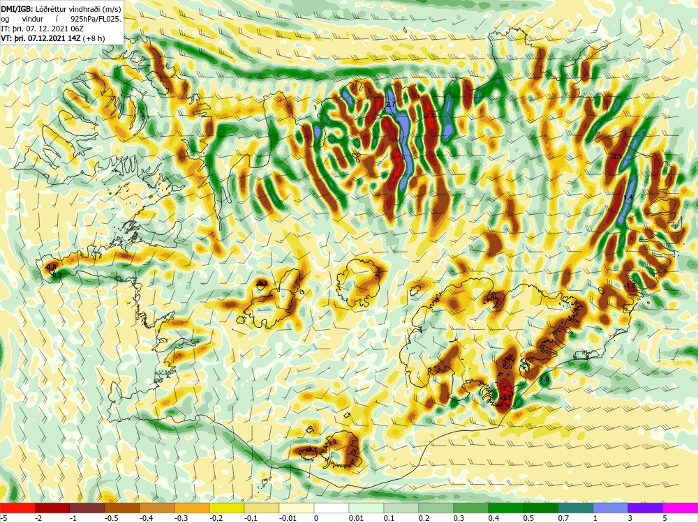The height and width of the screenshot is (523, 698).
Task: Pick the vivid green legend swatch above 0.4
Action: point(506,508)
